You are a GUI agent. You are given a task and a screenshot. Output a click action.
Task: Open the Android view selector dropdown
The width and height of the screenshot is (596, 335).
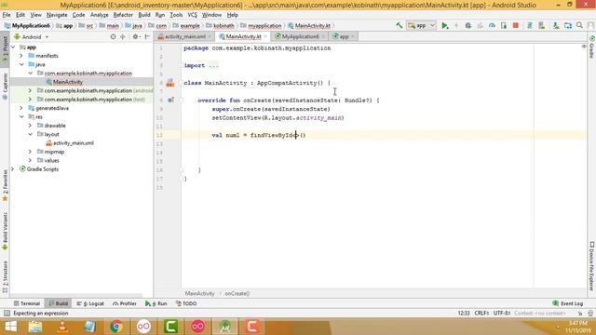[x=31, y=37]
